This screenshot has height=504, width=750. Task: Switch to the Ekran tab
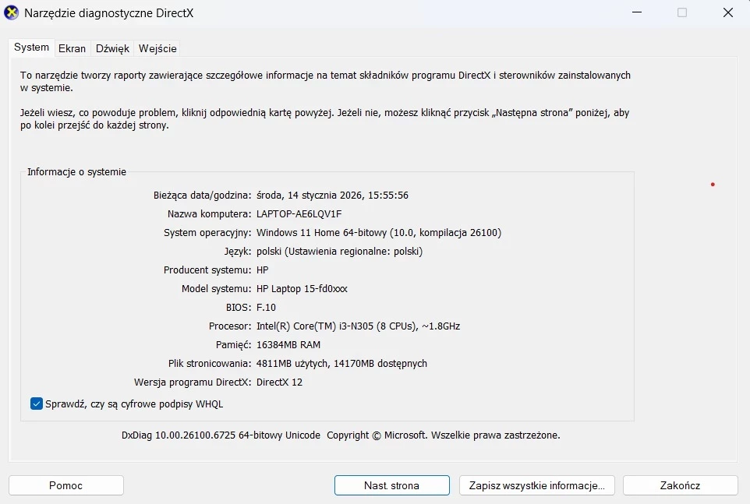(x=72, y=48)
